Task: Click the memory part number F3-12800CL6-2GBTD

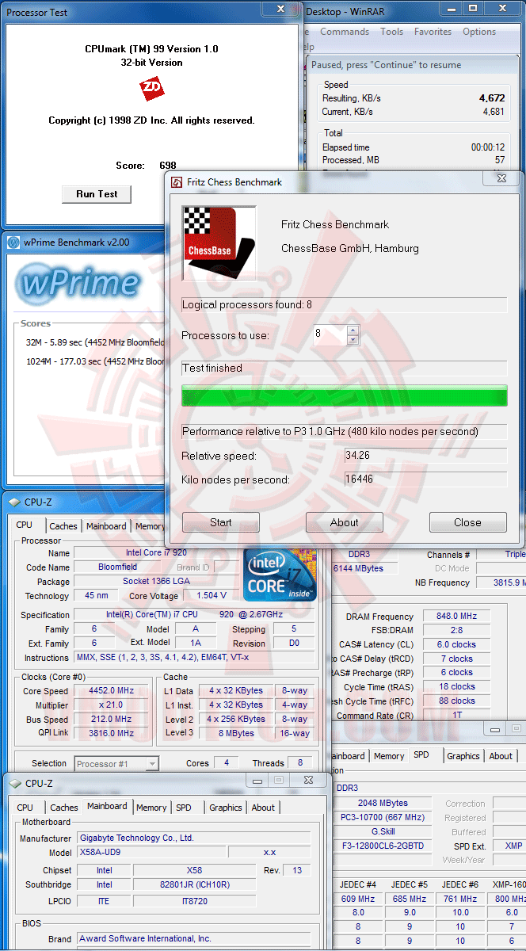Action: tap(384, 846)
